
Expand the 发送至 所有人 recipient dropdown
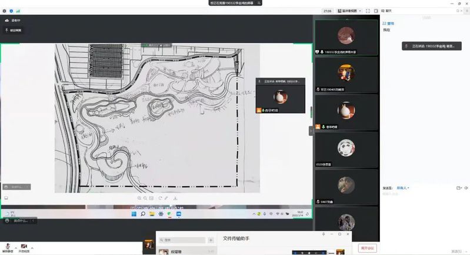pyautogui.click(x=402, y=188)
